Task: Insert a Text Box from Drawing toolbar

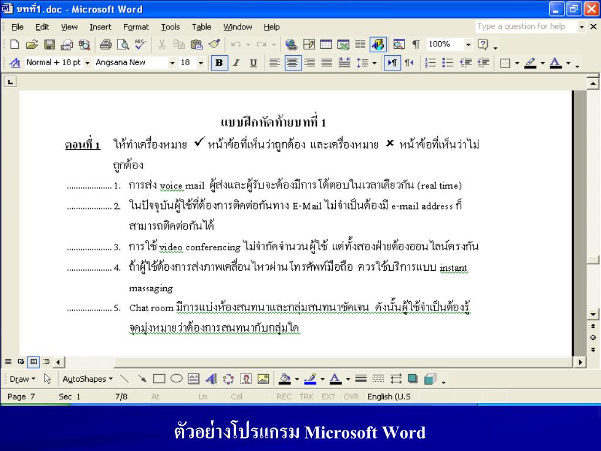Action: (194, 379)
